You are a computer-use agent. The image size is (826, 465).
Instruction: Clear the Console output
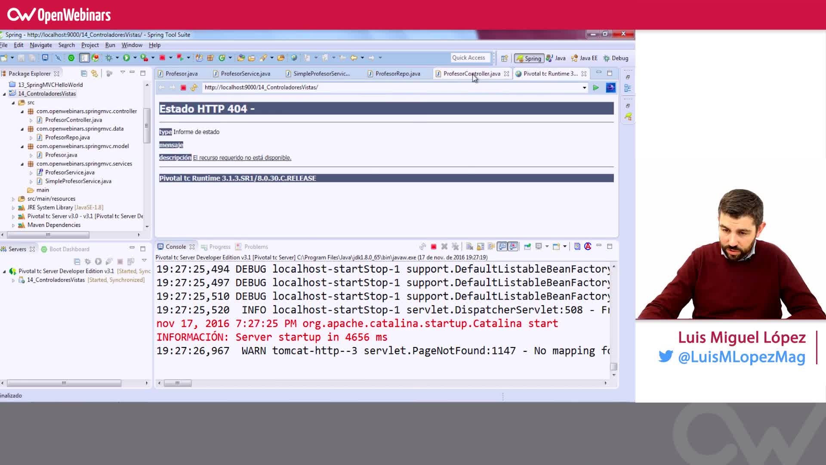click(x=469, y=246)
